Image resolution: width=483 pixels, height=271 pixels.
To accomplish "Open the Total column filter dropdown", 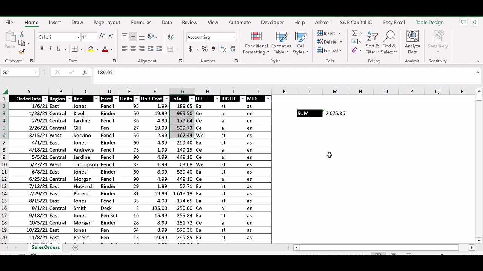I will point(191,99).
